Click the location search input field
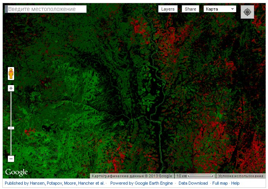This screenshot has height=189, width=268. coord(46,9)
